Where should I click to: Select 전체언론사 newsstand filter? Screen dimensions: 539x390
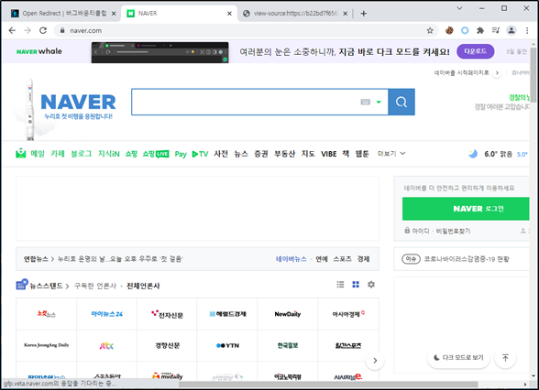point(143,286)
